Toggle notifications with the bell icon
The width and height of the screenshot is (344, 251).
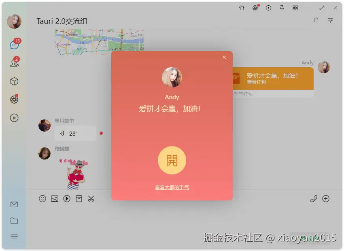pos(316,20)
